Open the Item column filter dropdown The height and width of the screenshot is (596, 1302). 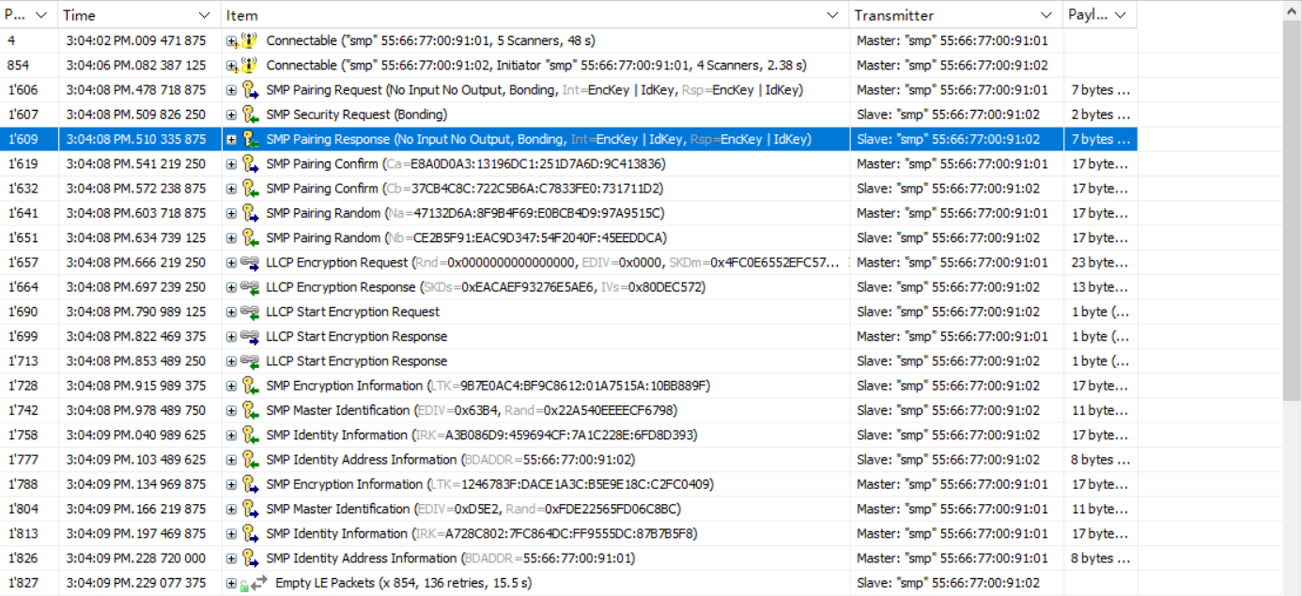tap(831, 15)
